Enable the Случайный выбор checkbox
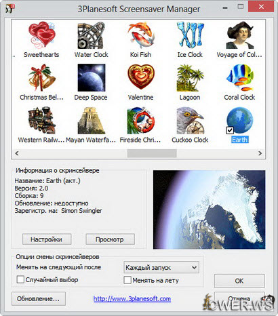This screenshot has height=316, width=278. 20,279
